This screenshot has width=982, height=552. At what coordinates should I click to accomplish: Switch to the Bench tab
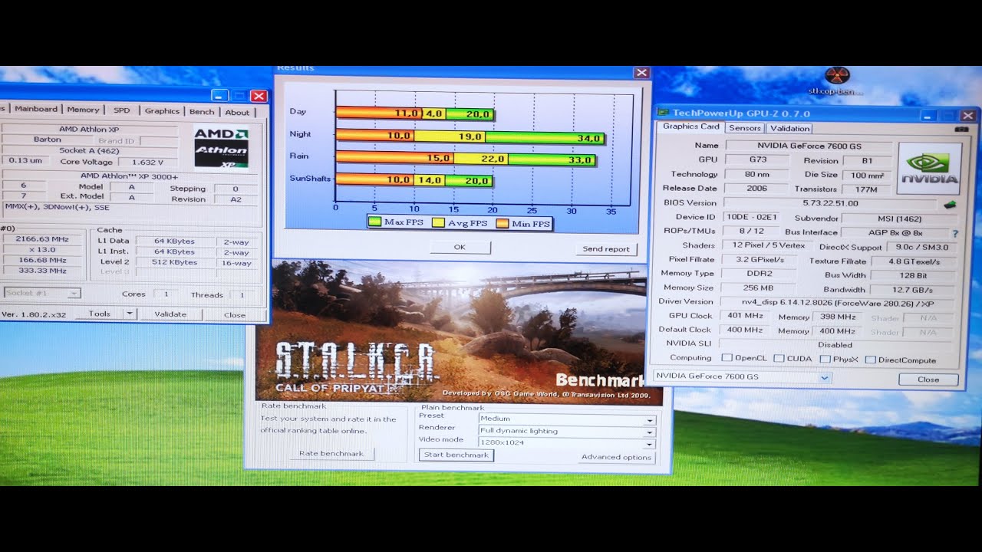(x=202, y=112)
